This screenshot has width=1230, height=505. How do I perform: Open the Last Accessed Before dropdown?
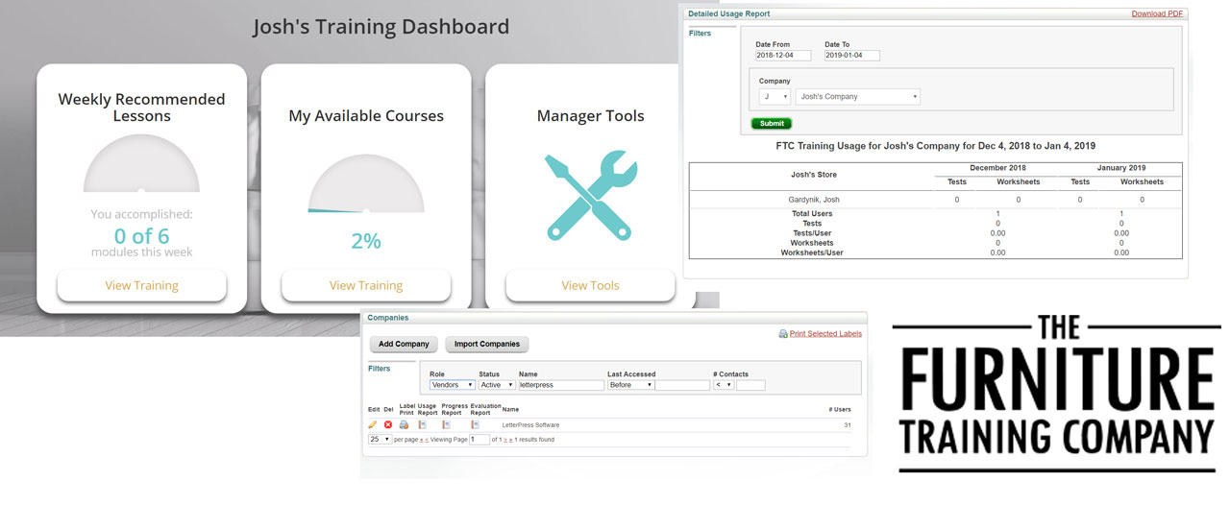click(x=629, y=385)
